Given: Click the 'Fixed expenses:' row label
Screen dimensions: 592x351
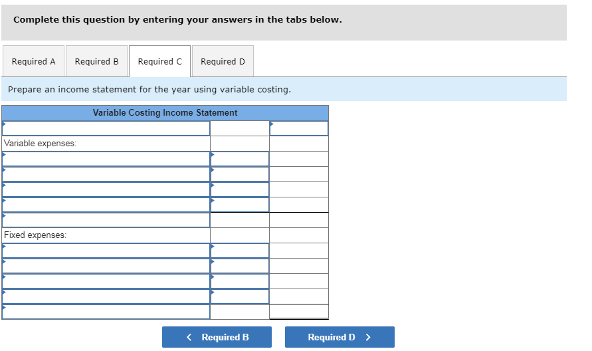Looking at the screenshot, I should tap(35, 235).
